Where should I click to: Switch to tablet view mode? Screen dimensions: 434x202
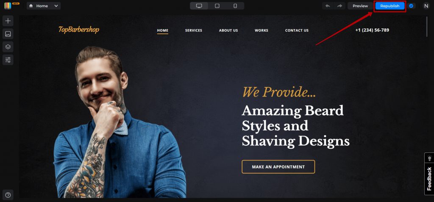217,6
